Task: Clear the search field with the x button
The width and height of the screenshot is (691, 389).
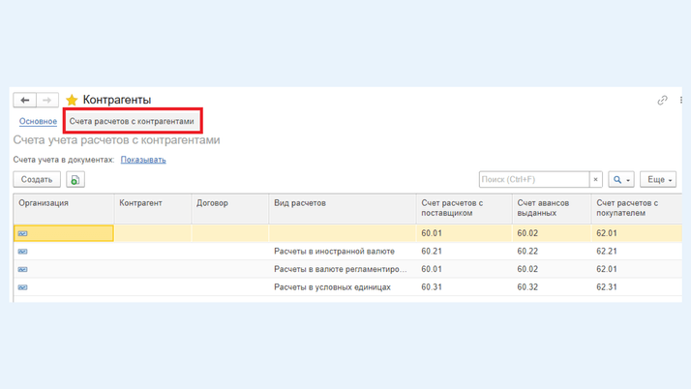Action: (596, 180)
